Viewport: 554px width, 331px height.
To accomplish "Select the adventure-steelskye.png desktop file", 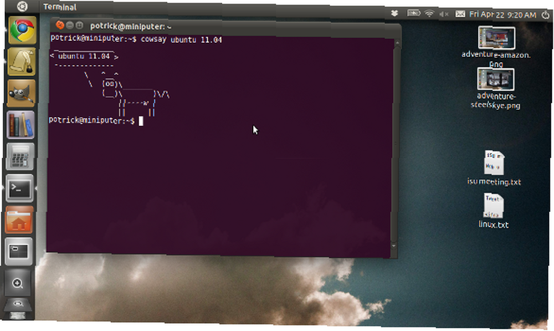I will (495, 88).
